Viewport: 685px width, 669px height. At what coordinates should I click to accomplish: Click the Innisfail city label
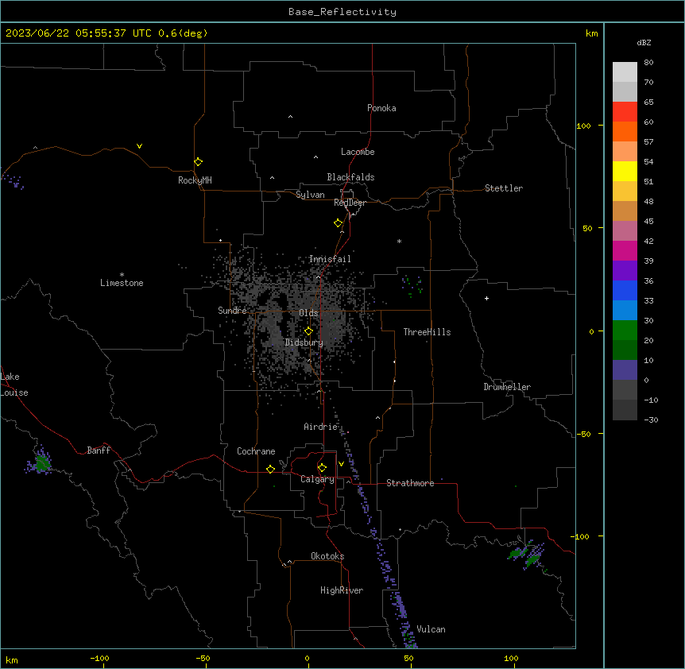[x=330, y=259]
